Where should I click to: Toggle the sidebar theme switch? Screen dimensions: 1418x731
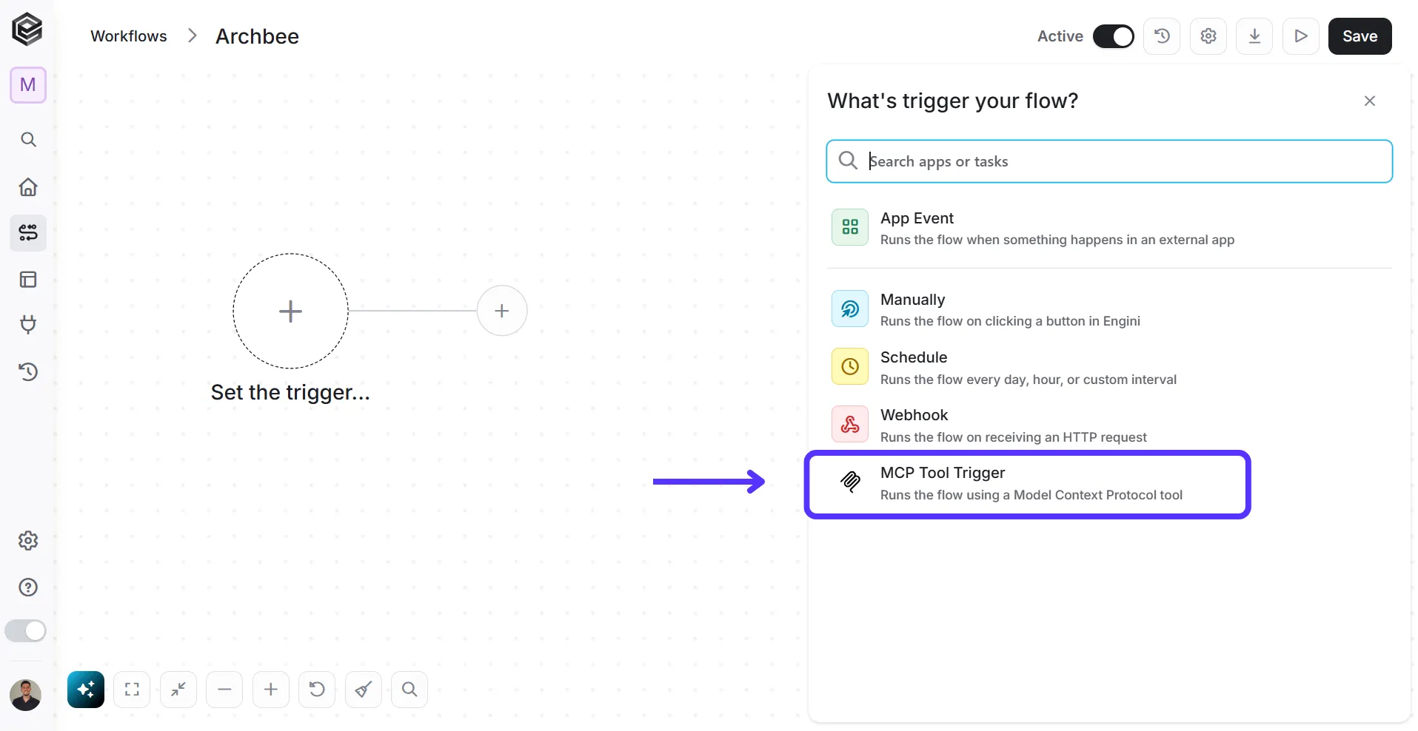coord(26,631)
